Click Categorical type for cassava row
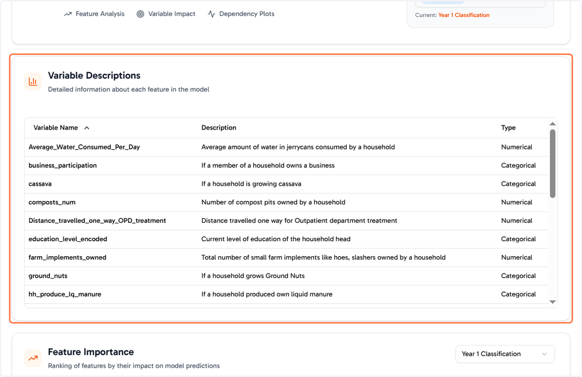The height and width of the screenshot is (377, 582). (518, 184)
